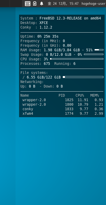Click the RAM usage progress bar
This screenshot has width=106, height=205.
(x=99, y=50)
